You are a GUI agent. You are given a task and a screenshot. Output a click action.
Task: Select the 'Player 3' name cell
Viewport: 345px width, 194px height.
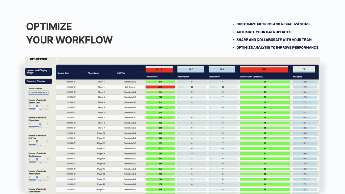[101, 97]
